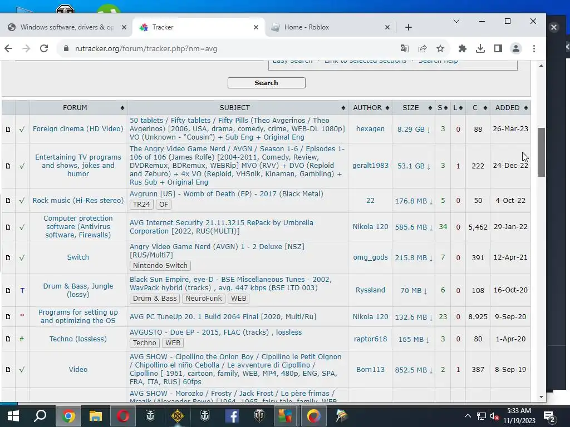
Task: Download the 53.1 GB AVGN torrent
Action: [414, 166]
